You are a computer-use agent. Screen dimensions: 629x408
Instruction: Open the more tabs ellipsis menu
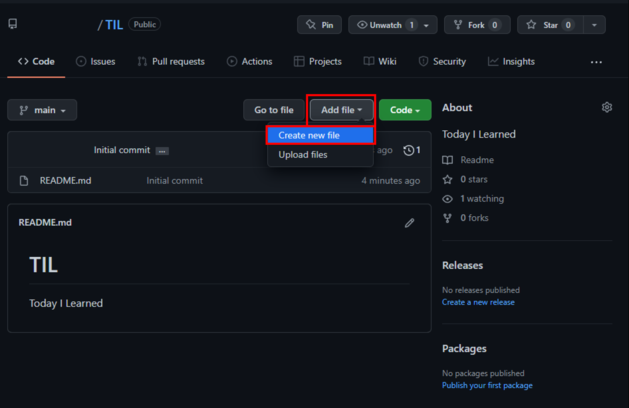coord(596,62)
